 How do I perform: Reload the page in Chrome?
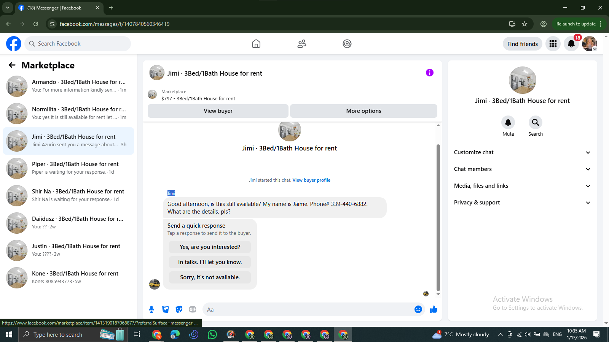(x=36, y=24)
